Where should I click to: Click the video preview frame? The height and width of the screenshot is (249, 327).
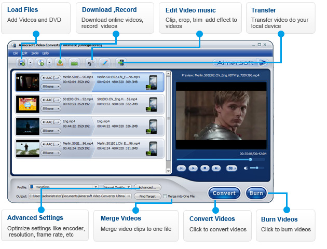click(x=221, y=116)
